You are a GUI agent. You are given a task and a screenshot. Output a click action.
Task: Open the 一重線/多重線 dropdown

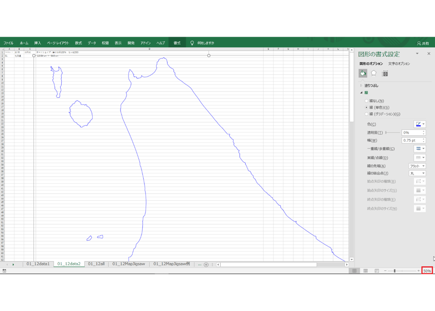click(420, 148)
